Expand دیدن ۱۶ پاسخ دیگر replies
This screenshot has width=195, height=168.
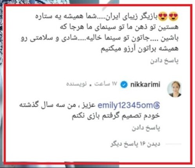135,144
